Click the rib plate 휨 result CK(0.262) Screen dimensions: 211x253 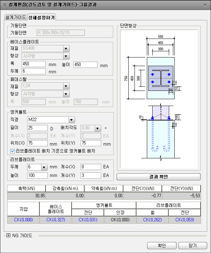click(x=152, y=220)
